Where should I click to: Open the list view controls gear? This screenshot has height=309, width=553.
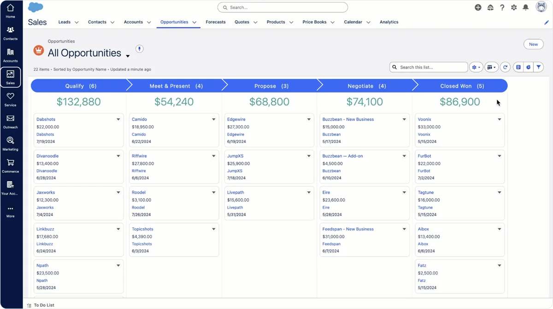(476, 67)
